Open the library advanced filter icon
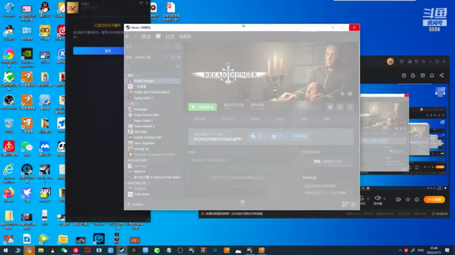Viewport: 455px width, 255px height. pyautogui.click(x=178, y=66)
